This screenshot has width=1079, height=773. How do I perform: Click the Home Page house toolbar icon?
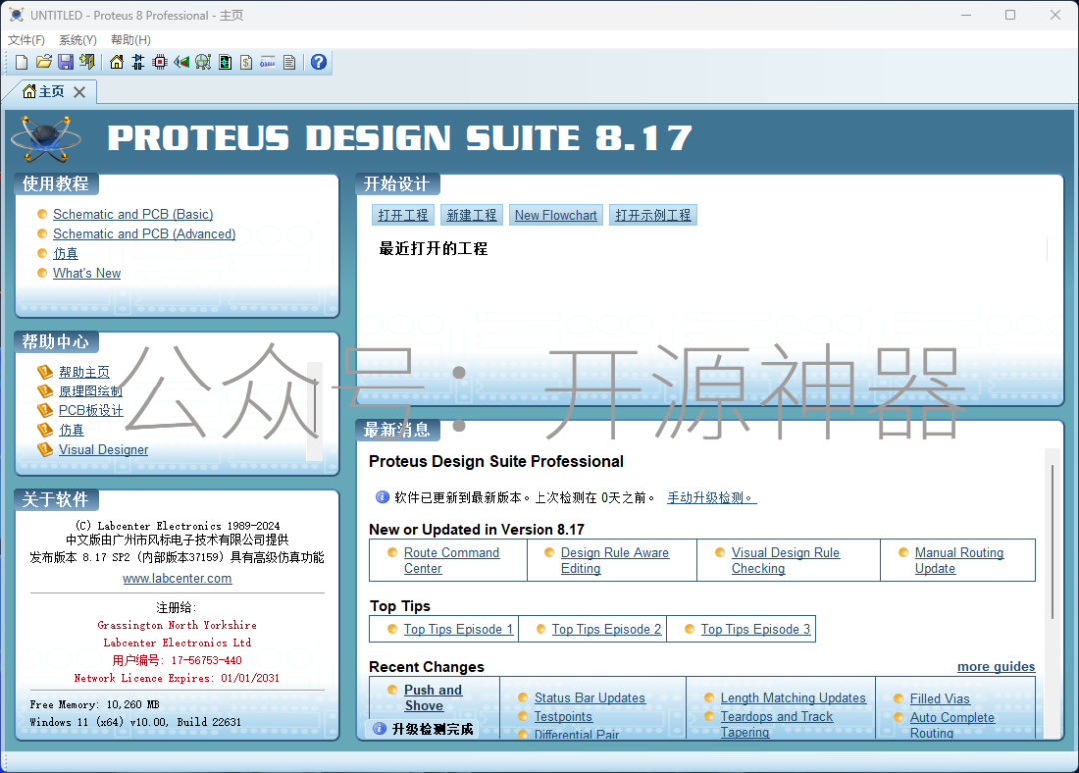(x=117, y=63)
